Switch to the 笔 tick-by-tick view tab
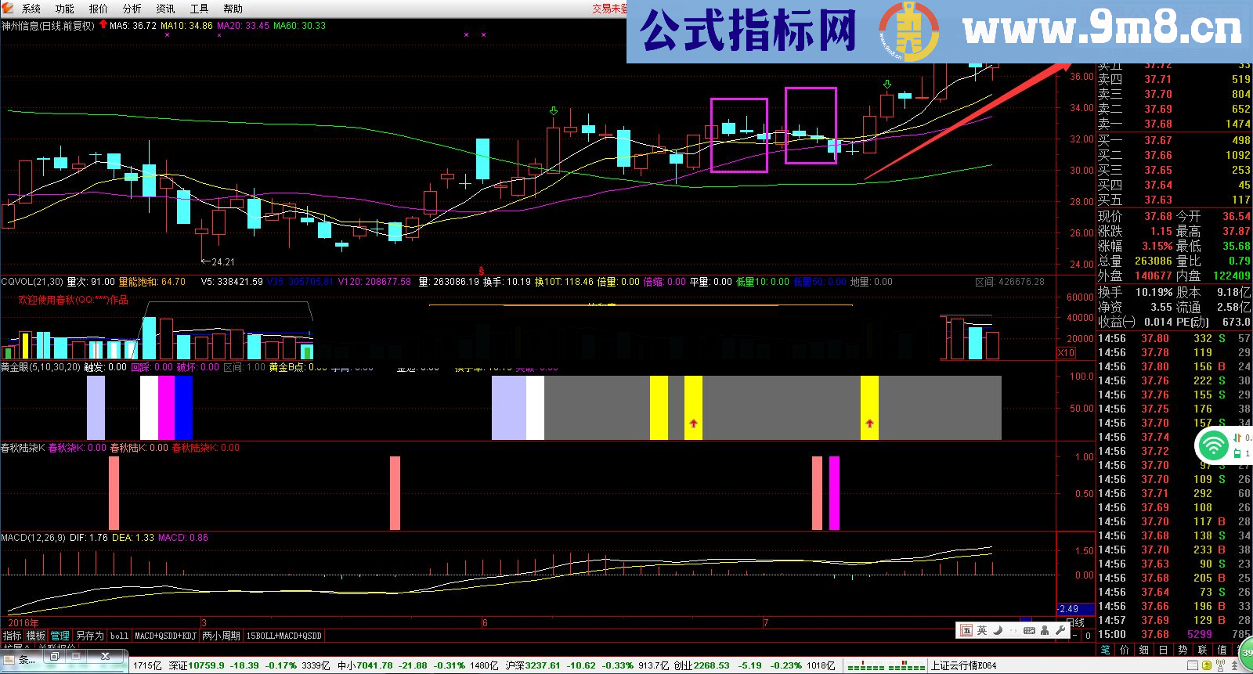Image resolution: width=1253 pixels, height=674 pixels. [x=1105, y=650]
